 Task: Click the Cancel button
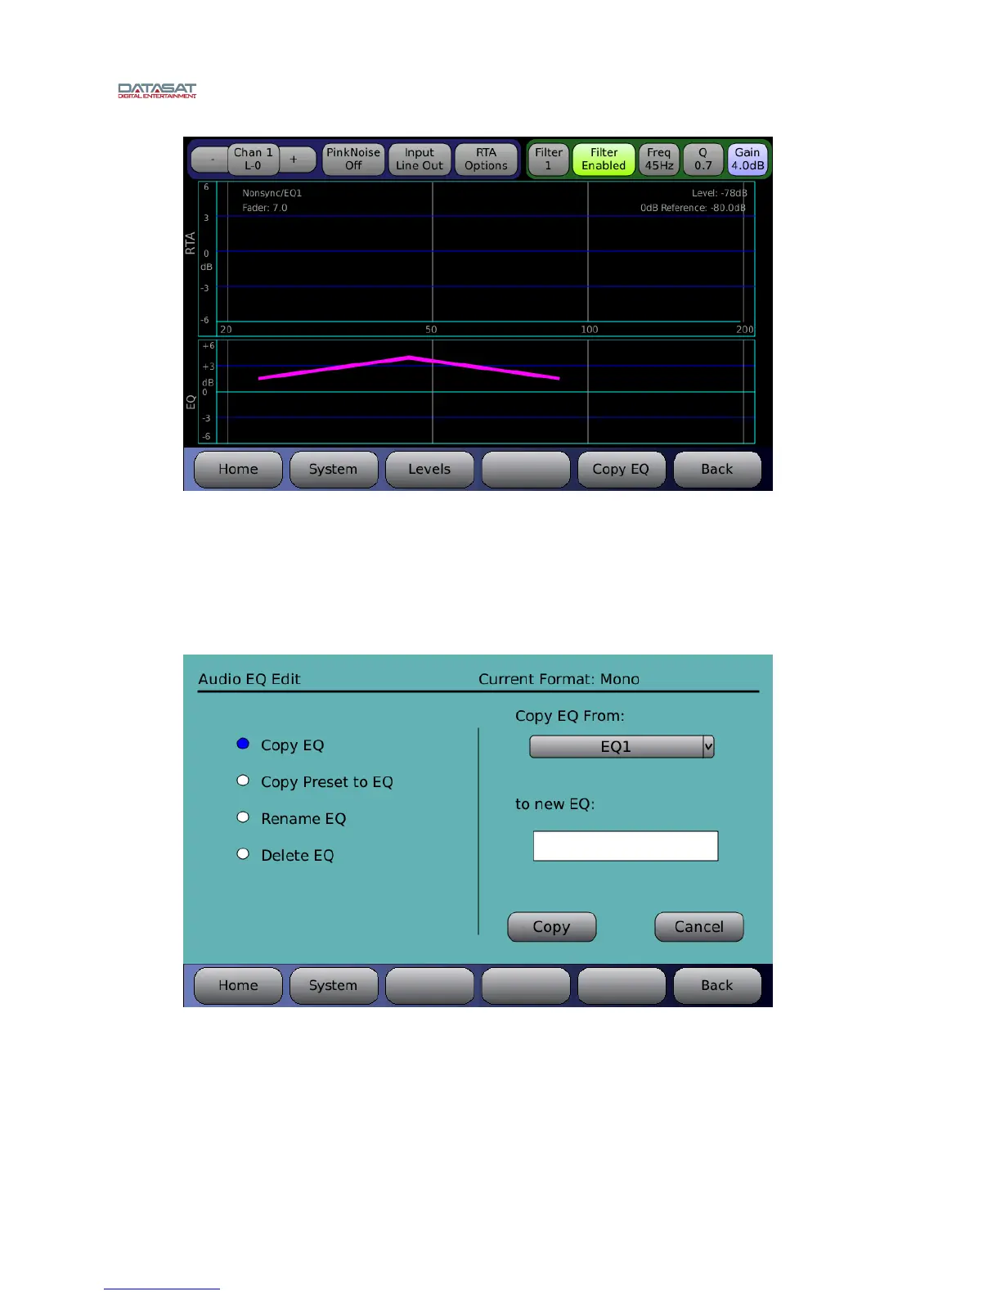tap(699, 927)
